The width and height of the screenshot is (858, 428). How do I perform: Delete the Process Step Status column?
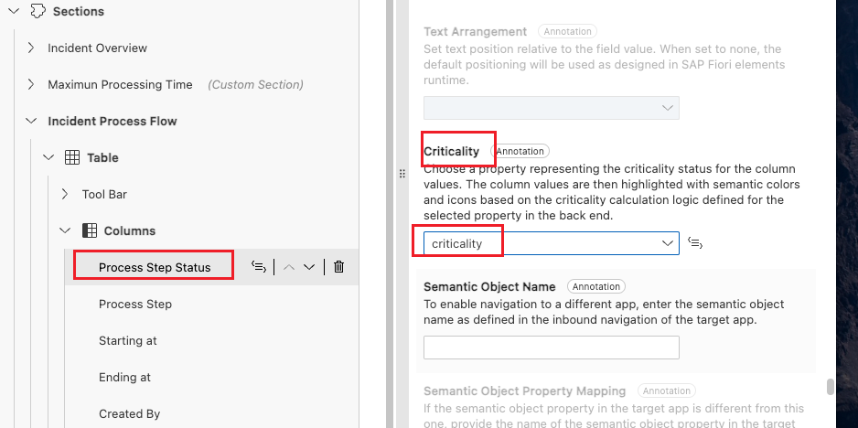338,267
